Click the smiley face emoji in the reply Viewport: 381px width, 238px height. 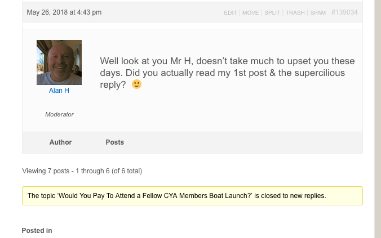[136, 84]
